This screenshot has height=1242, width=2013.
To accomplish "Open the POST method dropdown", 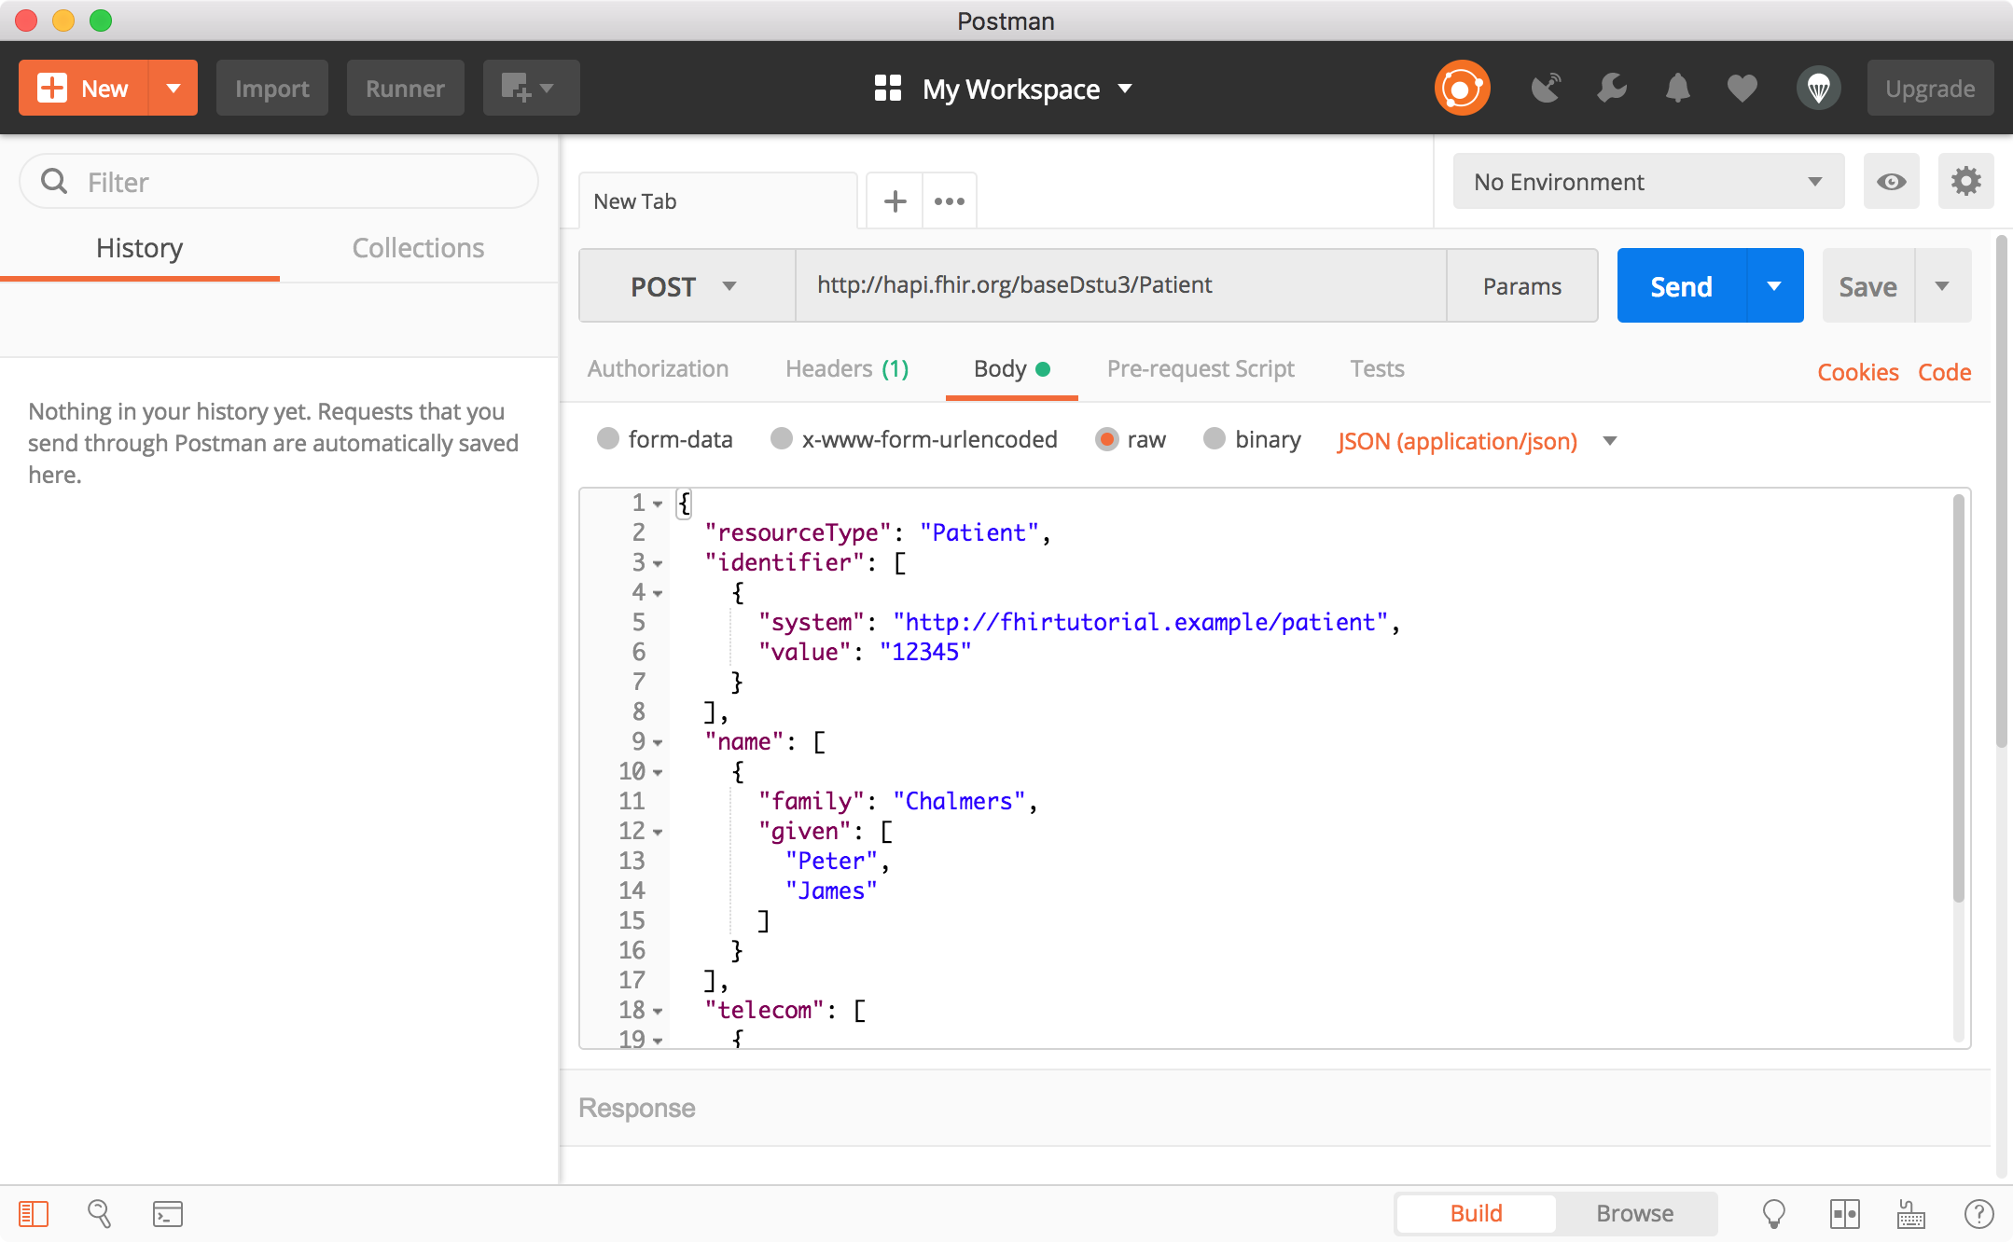I will click(x=687, y=285).
